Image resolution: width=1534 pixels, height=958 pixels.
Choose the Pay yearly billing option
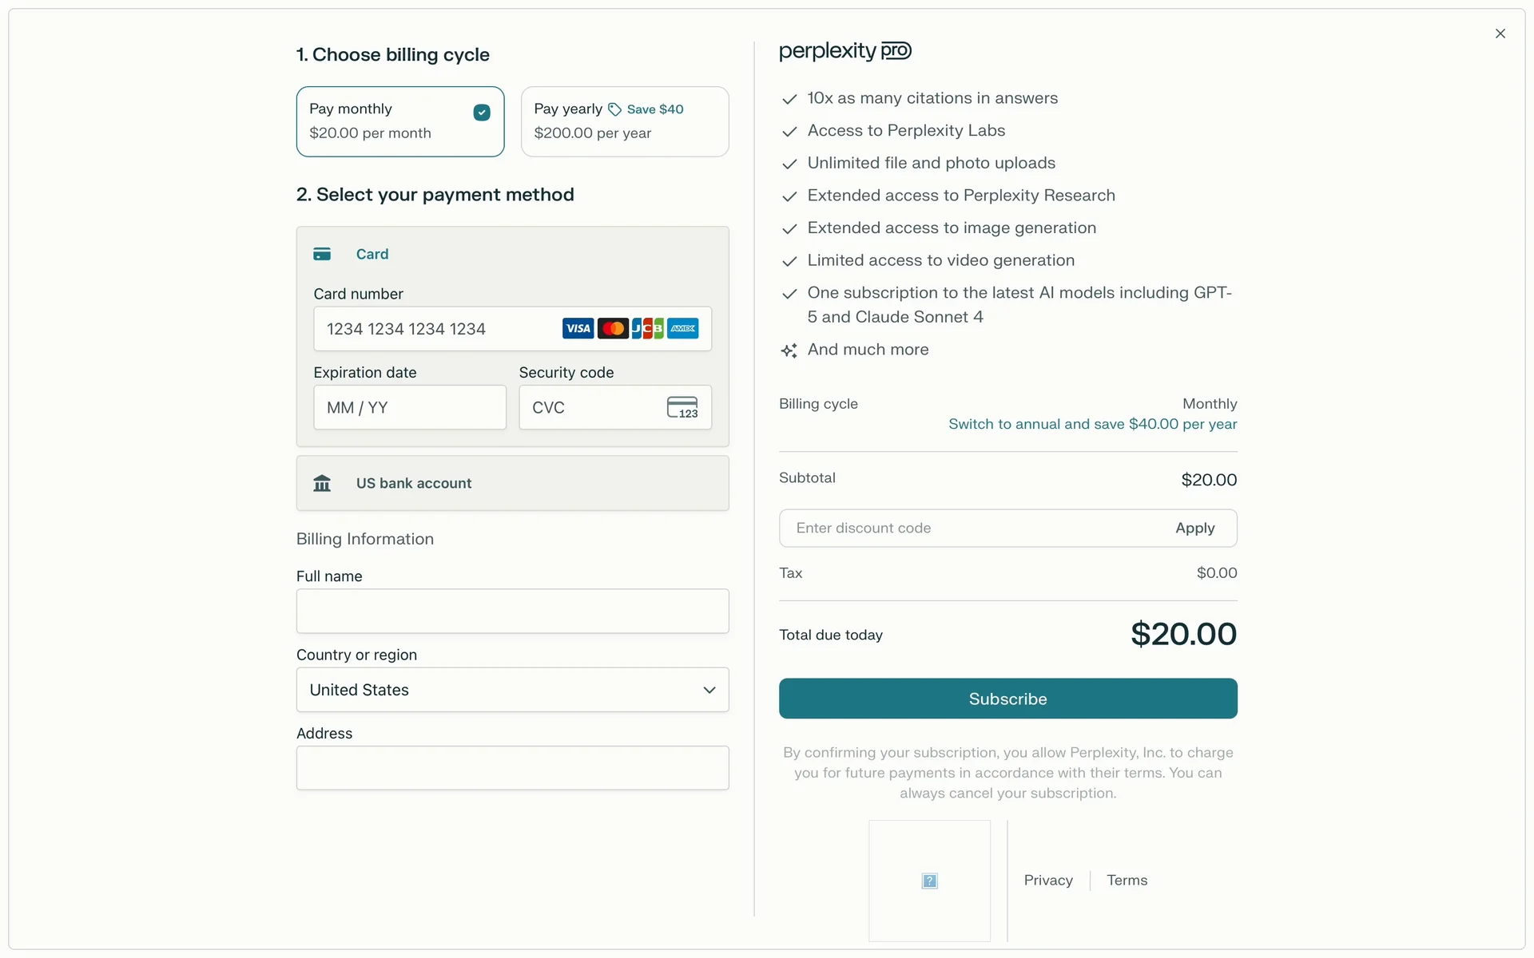[x=624, y=121]
